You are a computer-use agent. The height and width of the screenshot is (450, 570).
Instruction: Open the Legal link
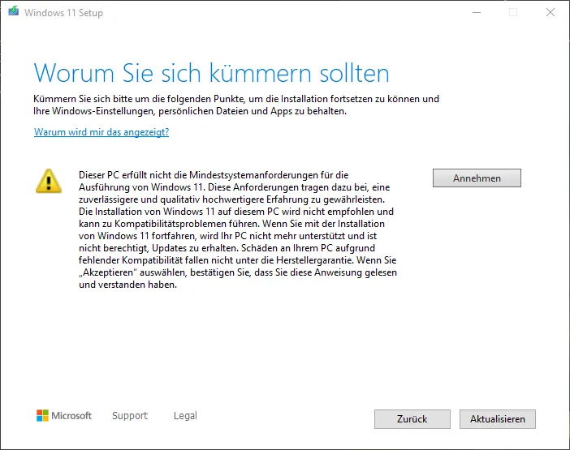click(x=185, y=415)
